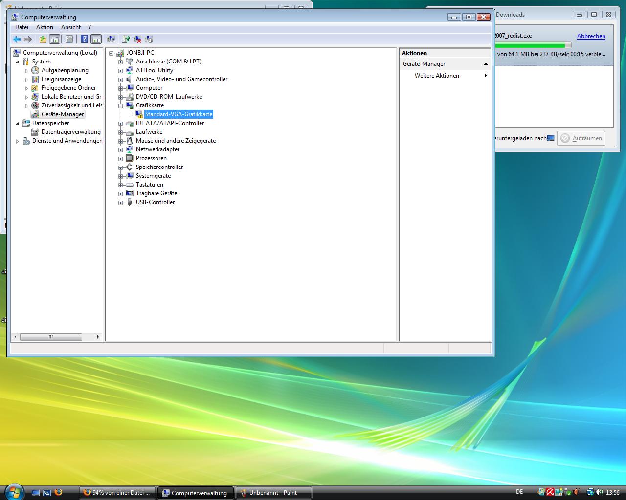Collapse the System node in left tree
This screenshot has height=500, width=626.
coord(18,62)
